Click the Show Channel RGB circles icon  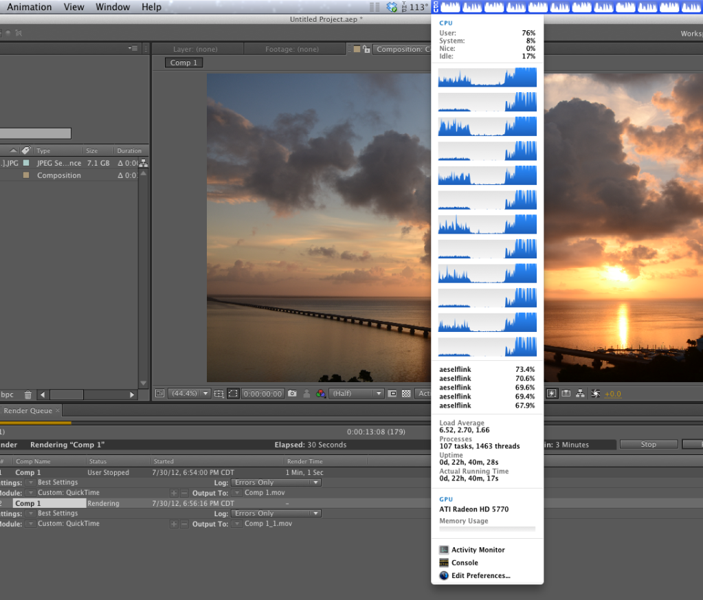click(x=320, y=394)
